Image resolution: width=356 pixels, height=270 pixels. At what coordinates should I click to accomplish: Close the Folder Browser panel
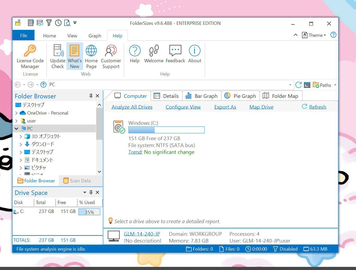pyautogui.click(x=97, y=96)
